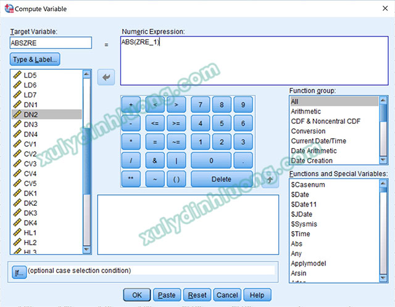Select the Date Creation function group

point(335,160)
